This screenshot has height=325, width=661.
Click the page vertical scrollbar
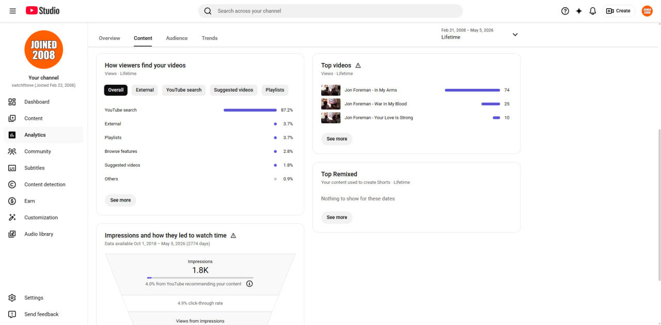pyautogui.click(x=659, y=205)
